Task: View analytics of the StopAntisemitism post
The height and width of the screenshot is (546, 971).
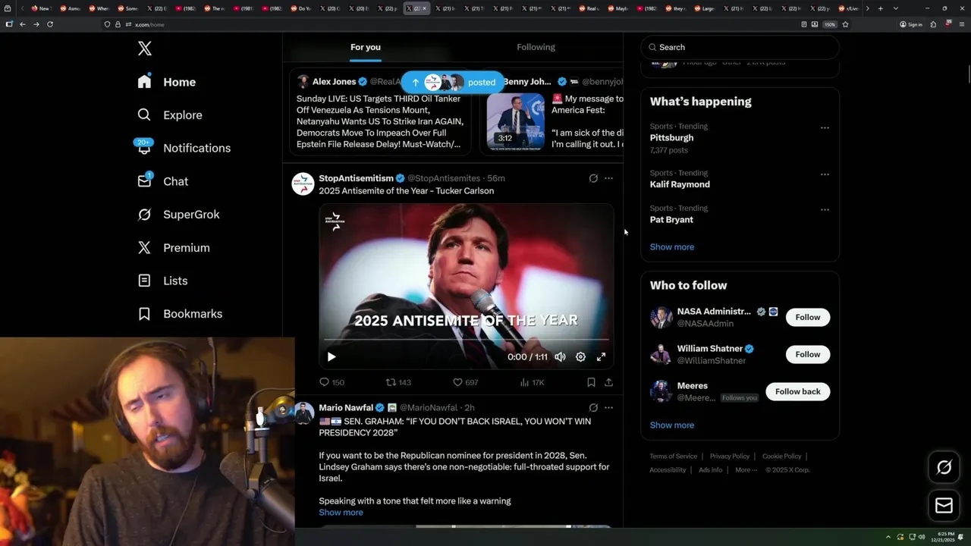Action: [x=532, y=382]
